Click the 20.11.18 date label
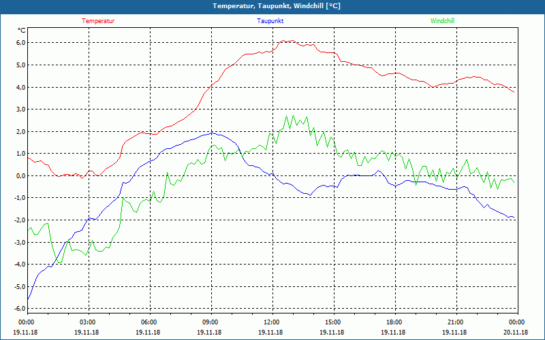 516,332
